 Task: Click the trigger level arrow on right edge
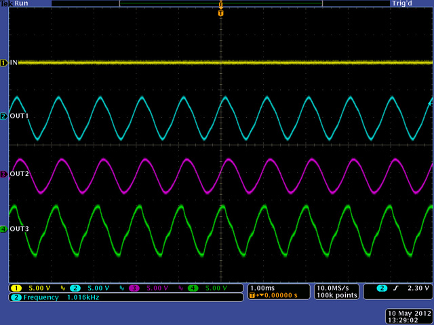tap(430, 103)
